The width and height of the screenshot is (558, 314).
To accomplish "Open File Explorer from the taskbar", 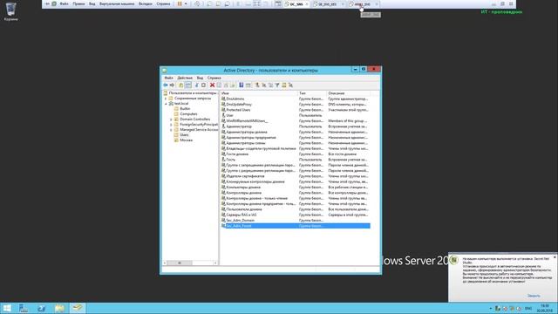I will pos(59,308).
